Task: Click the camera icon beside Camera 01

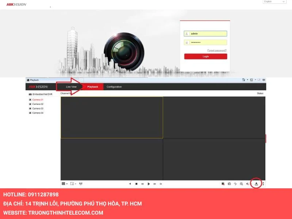Action: pos(30,100)
